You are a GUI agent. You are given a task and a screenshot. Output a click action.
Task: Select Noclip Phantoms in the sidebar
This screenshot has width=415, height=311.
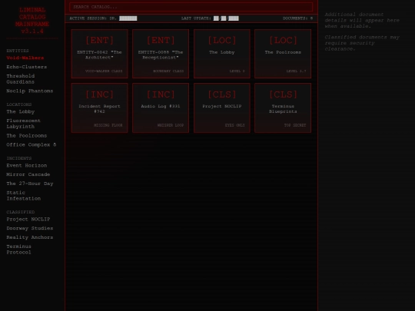(x=30, y=91)
